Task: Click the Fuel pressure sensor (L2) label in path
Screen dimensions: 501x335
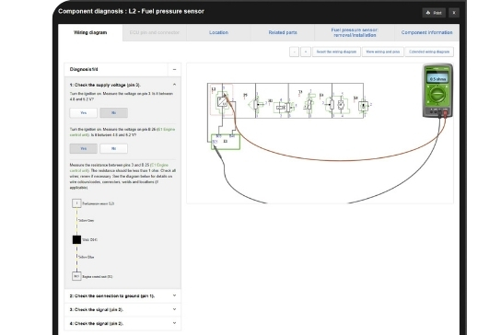Action: pyautogui.click(x=99, y=203)
